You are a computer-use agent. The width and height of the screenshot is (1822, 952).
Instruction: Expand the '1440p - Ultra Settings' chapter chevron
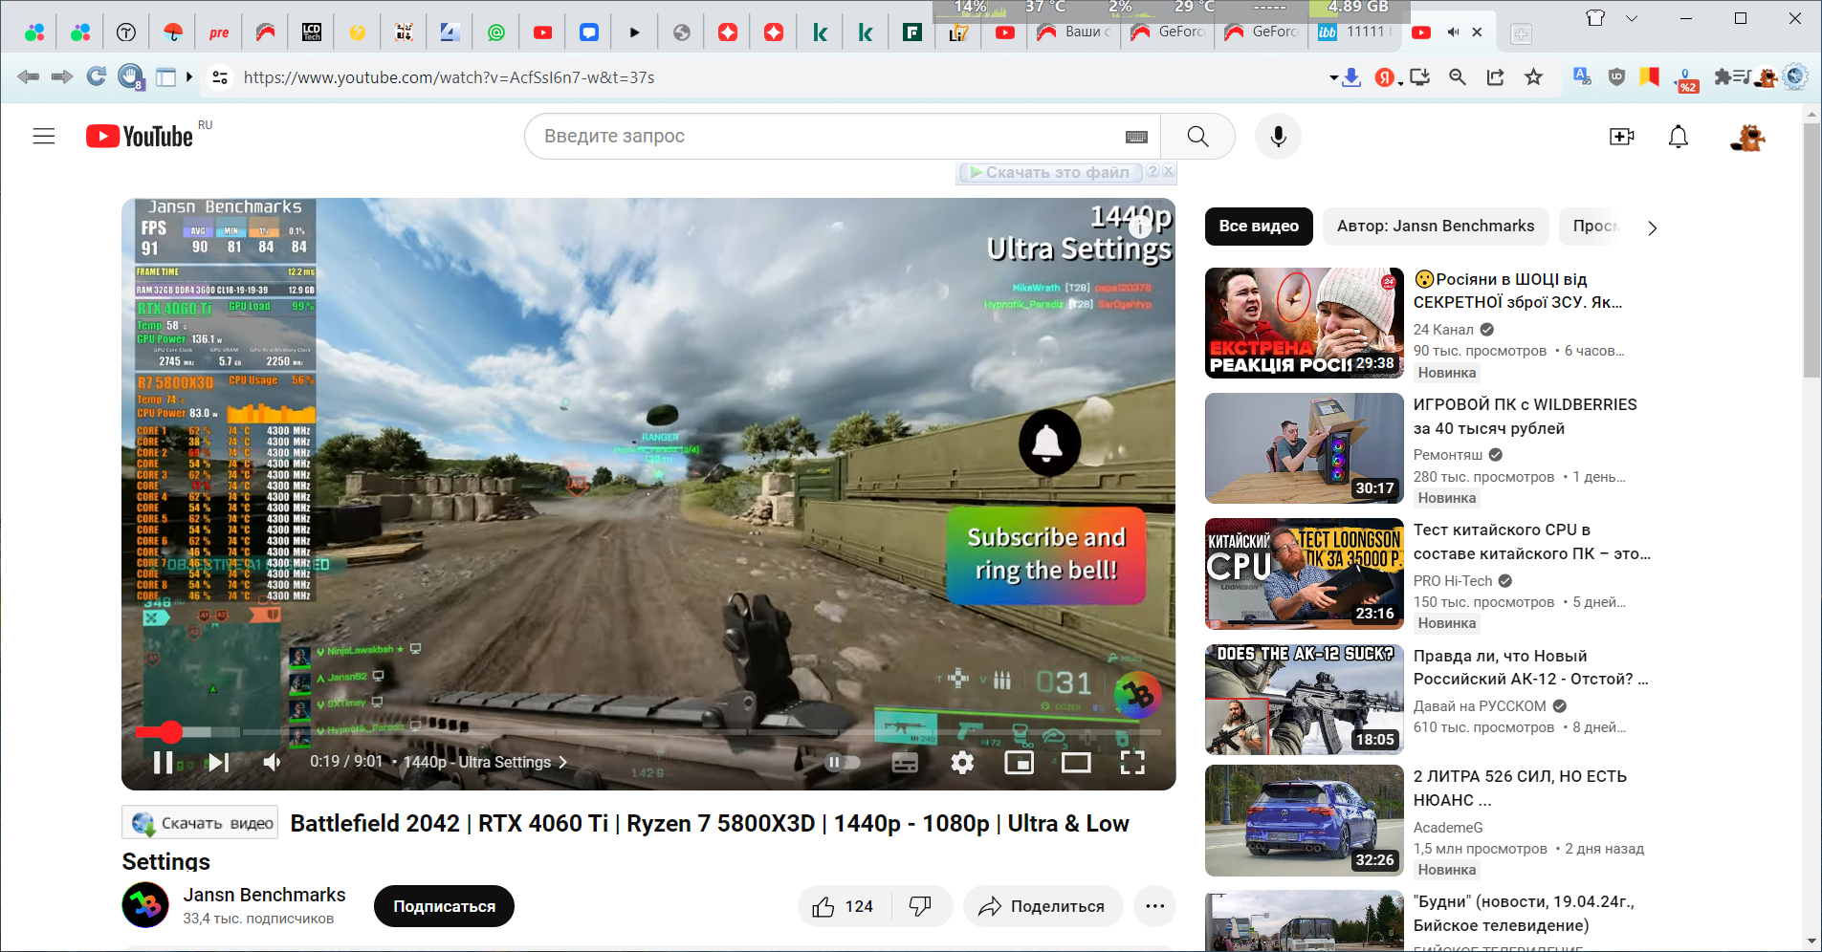(563, 762)
